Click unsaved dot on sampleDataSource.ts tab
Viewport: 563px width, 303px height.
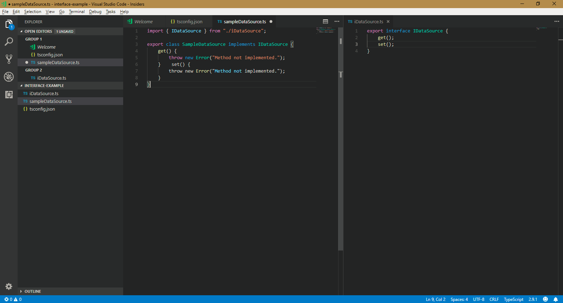point(271,21)
